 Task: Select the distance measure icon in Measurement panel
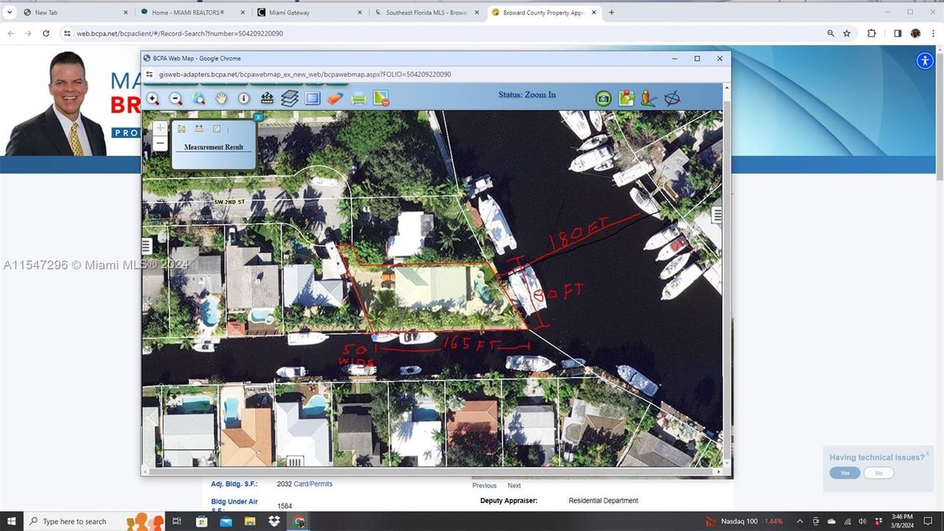click(199, 129)
